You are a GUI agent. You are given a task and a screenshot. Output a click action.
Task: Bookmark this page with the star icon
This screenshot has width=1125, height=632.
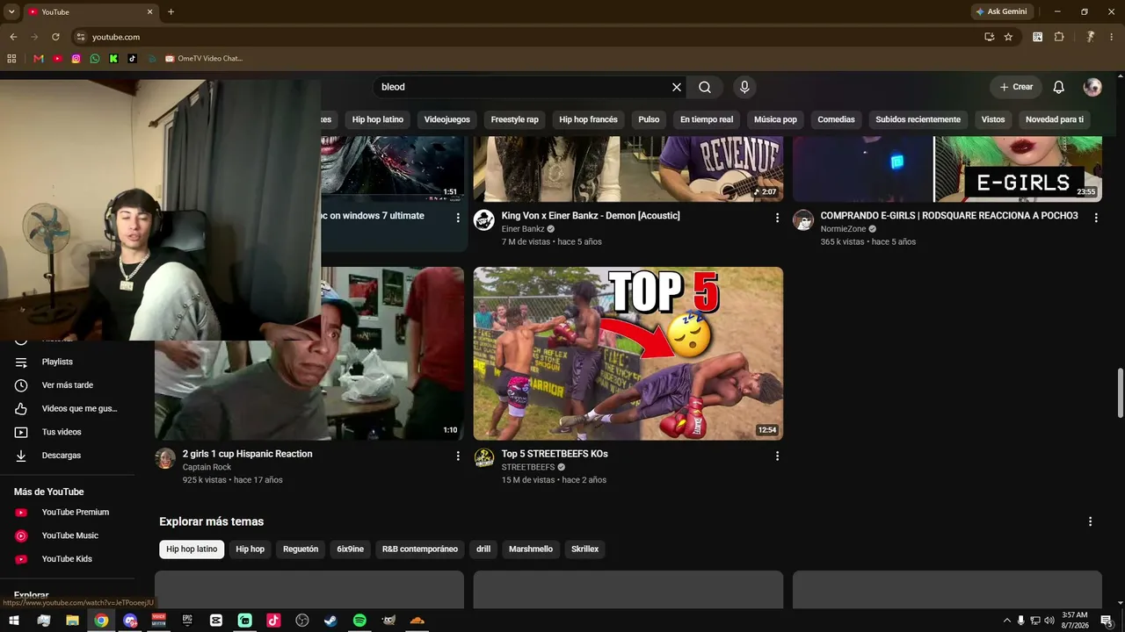click(x=1008, y=37)
